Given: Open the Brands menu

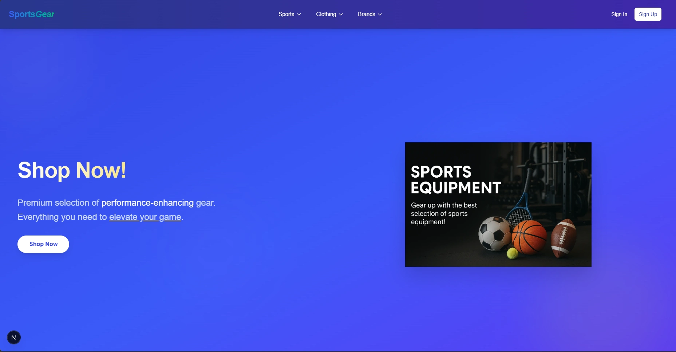Looking at the screenshot, I should click(370, 14).
